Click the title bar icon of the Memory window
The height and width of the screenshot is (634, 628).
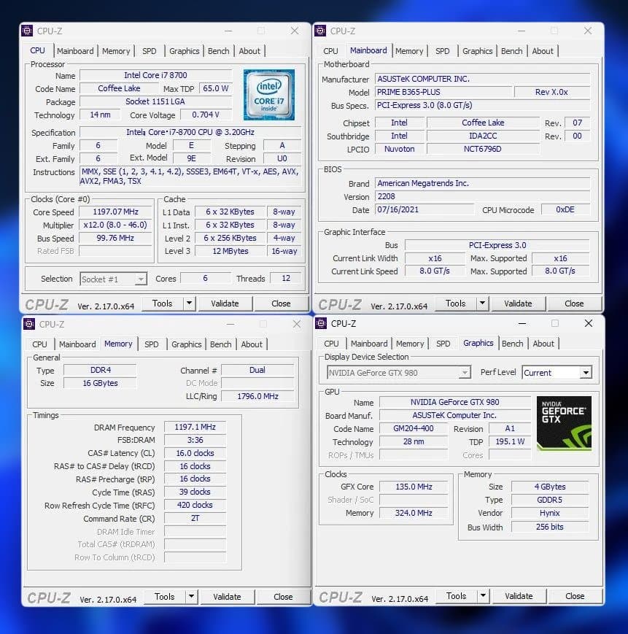(28, 324)
